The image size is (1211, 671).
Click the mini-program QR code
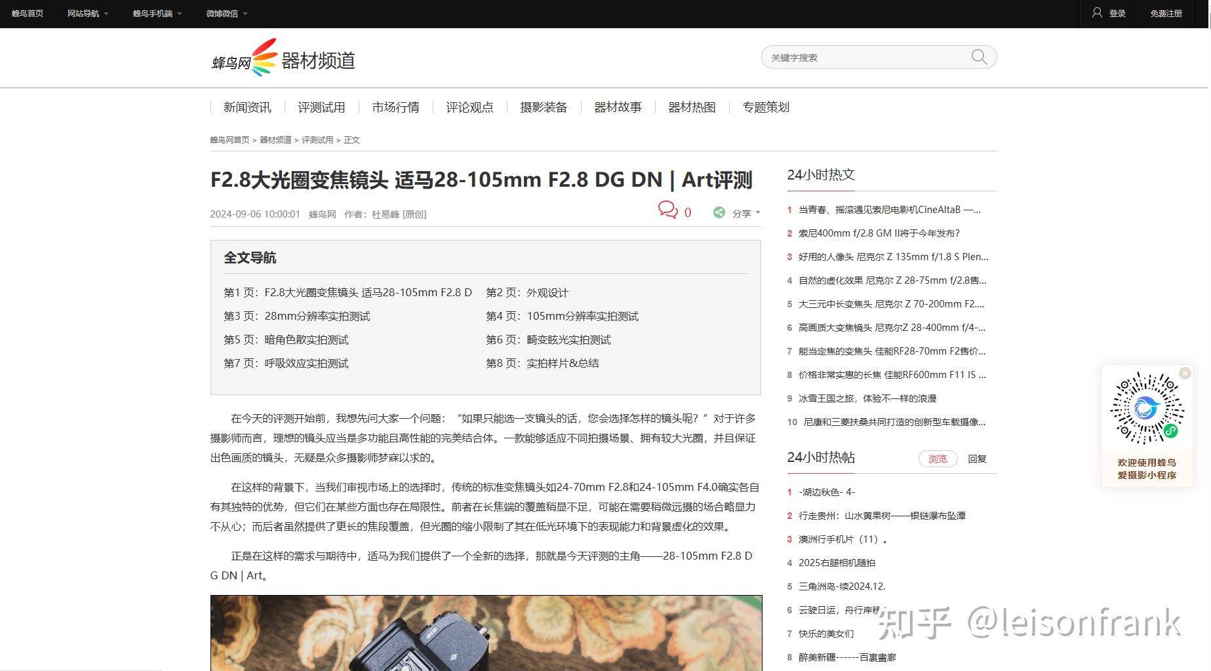point(1147,408)
